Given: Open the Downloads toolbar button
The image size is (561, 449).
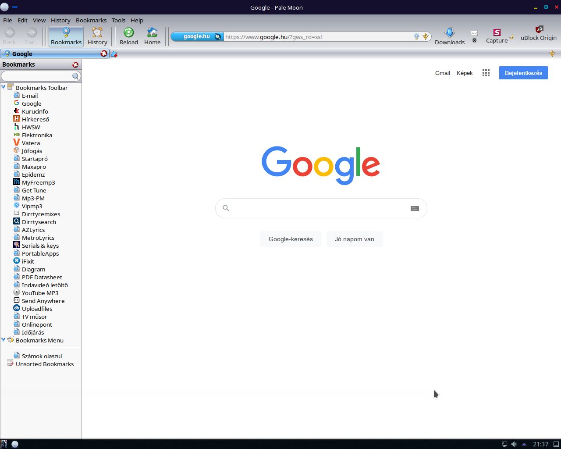Looking at the screenshot, I should click(x=450, y=36).
